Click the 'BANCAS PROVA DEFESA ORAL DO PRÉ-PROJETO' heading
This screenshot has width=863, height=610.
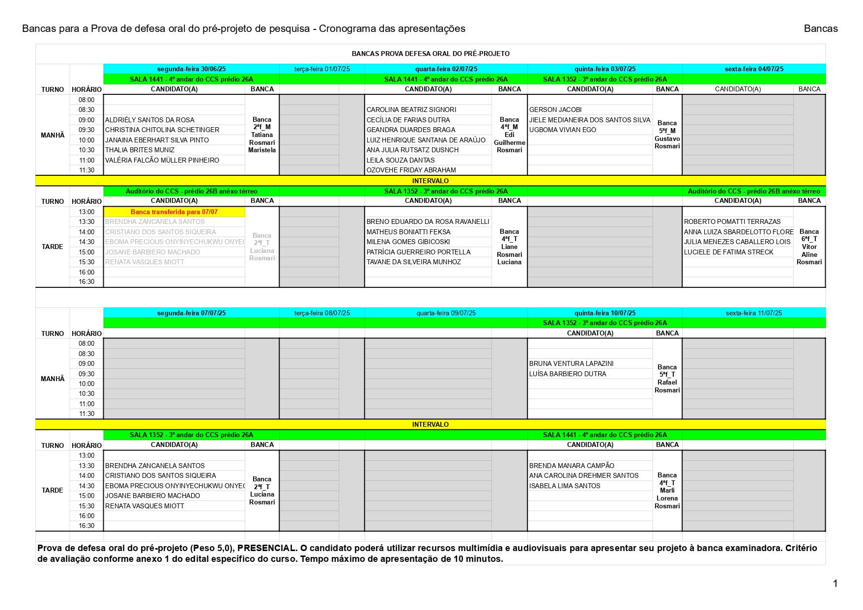[x=431, y=54]
